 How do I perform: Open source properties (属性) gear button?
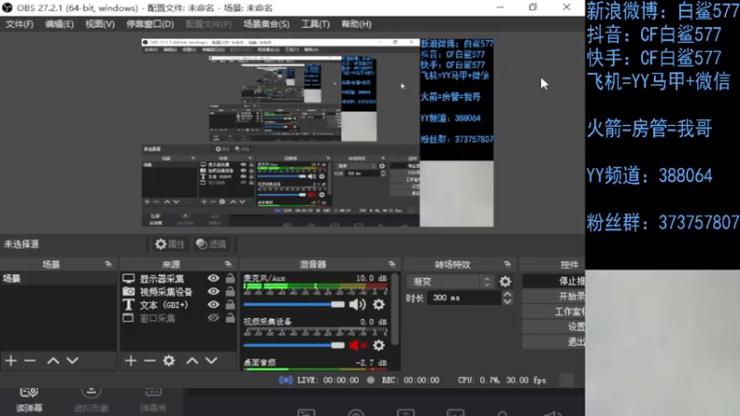click(x=170, y=244)
